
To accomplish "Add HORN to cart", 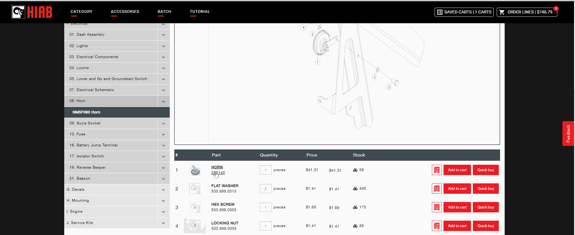I will (x=457, y=170).
